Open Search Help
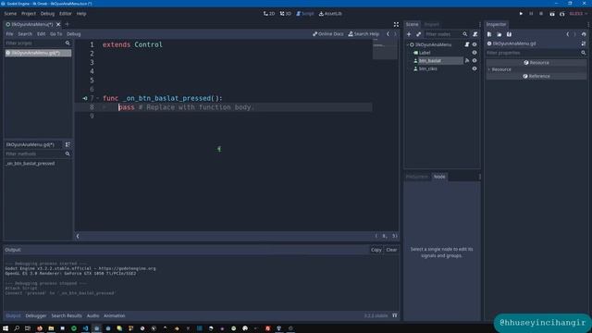 click(364, 34)
